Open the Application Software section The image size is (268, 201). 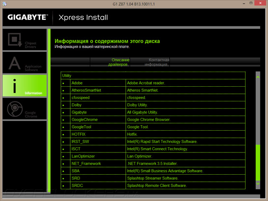point(25,63)
